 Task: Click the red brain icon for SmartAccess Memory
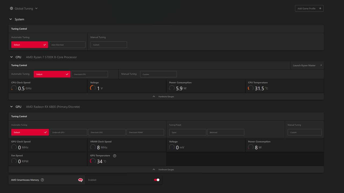80,180
